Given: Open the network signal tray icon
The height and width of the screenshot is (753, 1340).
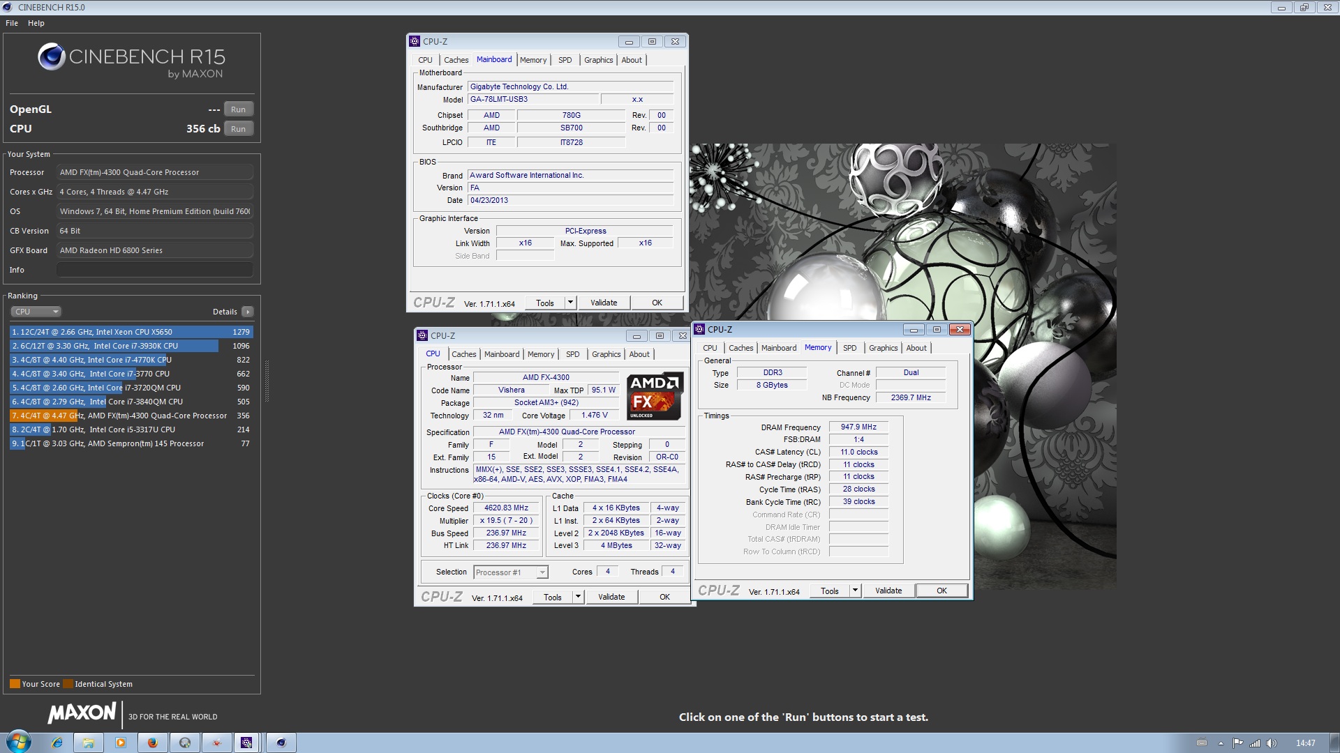Looking at the screenshot, I should click(x=1255, y=743).
